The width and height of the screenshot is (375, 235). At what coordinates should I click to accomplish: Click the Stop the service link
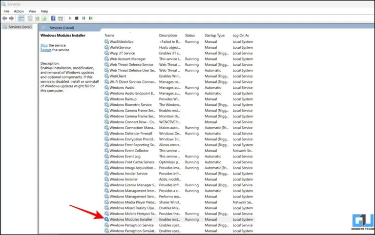tap(44, 45)
